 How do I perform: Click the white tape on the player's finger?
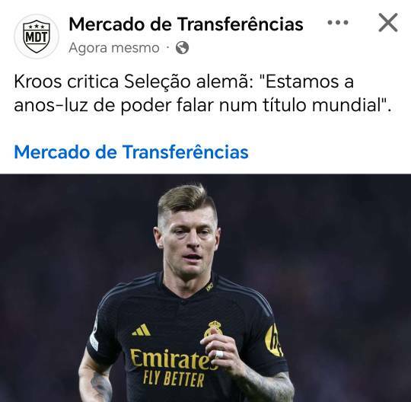click(219, 354)
